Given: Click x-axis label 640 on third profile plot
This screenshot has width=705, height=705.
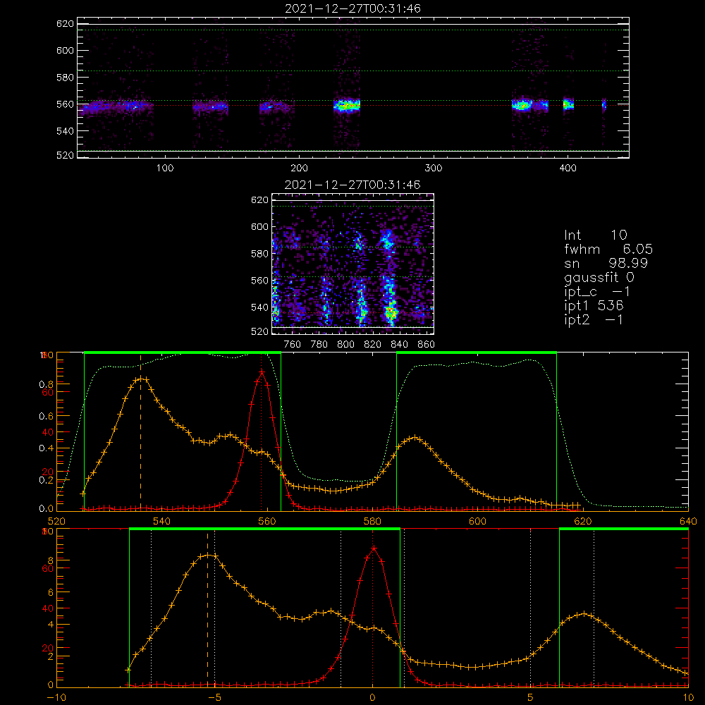Looking at the screenshot, I should (688, 521).
